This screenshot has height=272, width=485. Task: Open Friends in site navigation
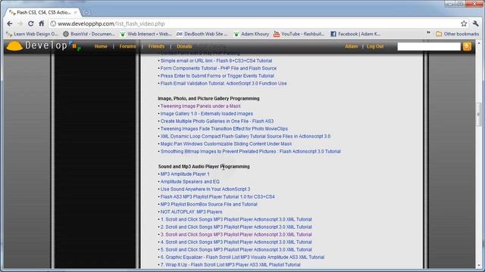(156, 46)
